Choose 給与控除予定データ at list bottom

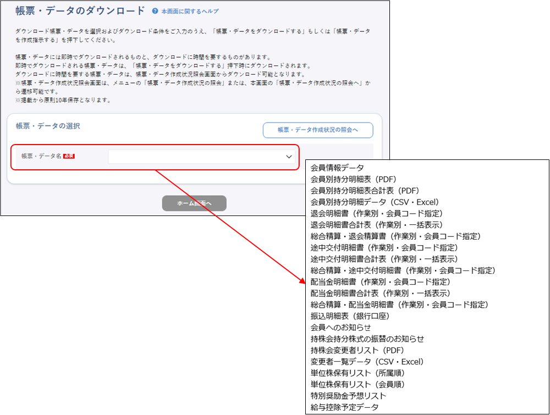pyautogui.click(x=345, y=407)
